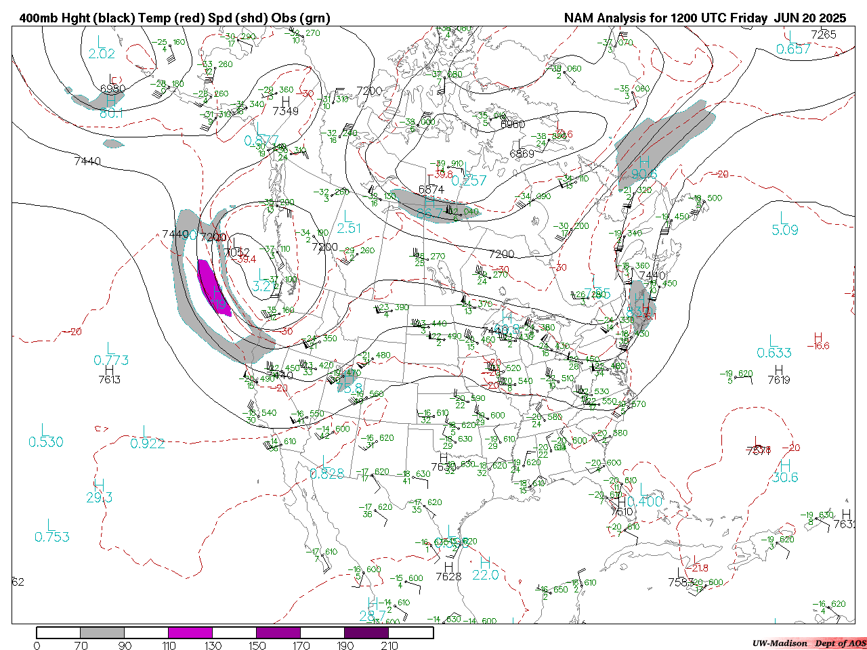The width and height of the screenshot is (867, 650).
Task: Pick the dark purple 190-210 legend swatch
Action: [x=366, y=632]
